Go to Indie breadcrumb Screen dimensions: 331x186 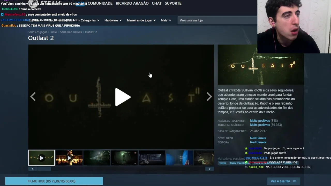coord(54,32)
